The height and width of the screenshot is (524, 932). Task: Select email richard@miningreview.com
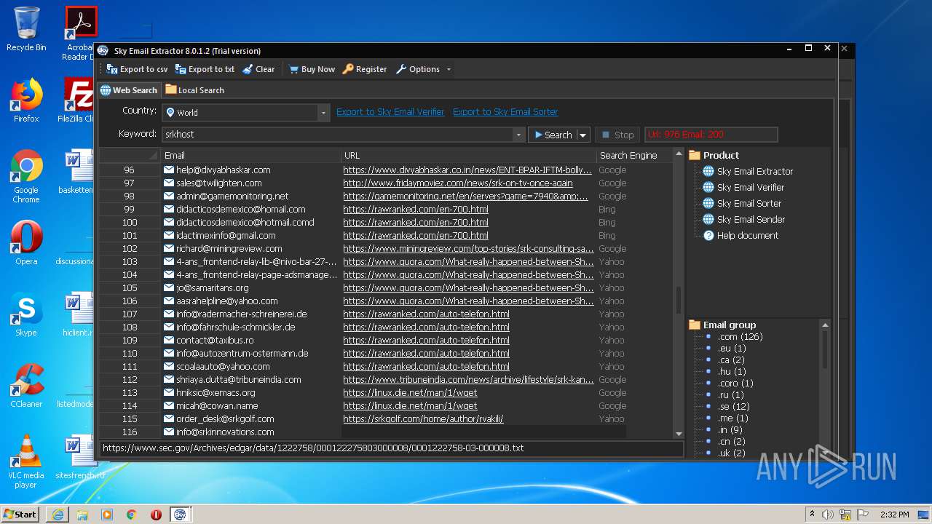[x=229, y=249]
